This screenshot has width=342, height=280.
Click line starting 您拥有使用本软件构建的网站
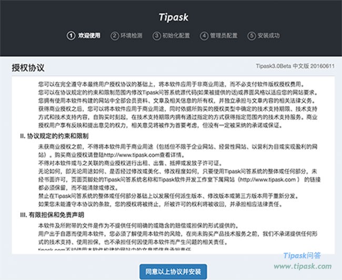[x=177, y=101]
